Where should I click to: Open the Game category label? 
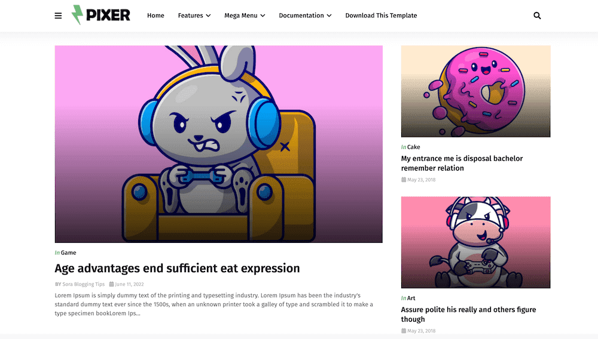[68, 252]
